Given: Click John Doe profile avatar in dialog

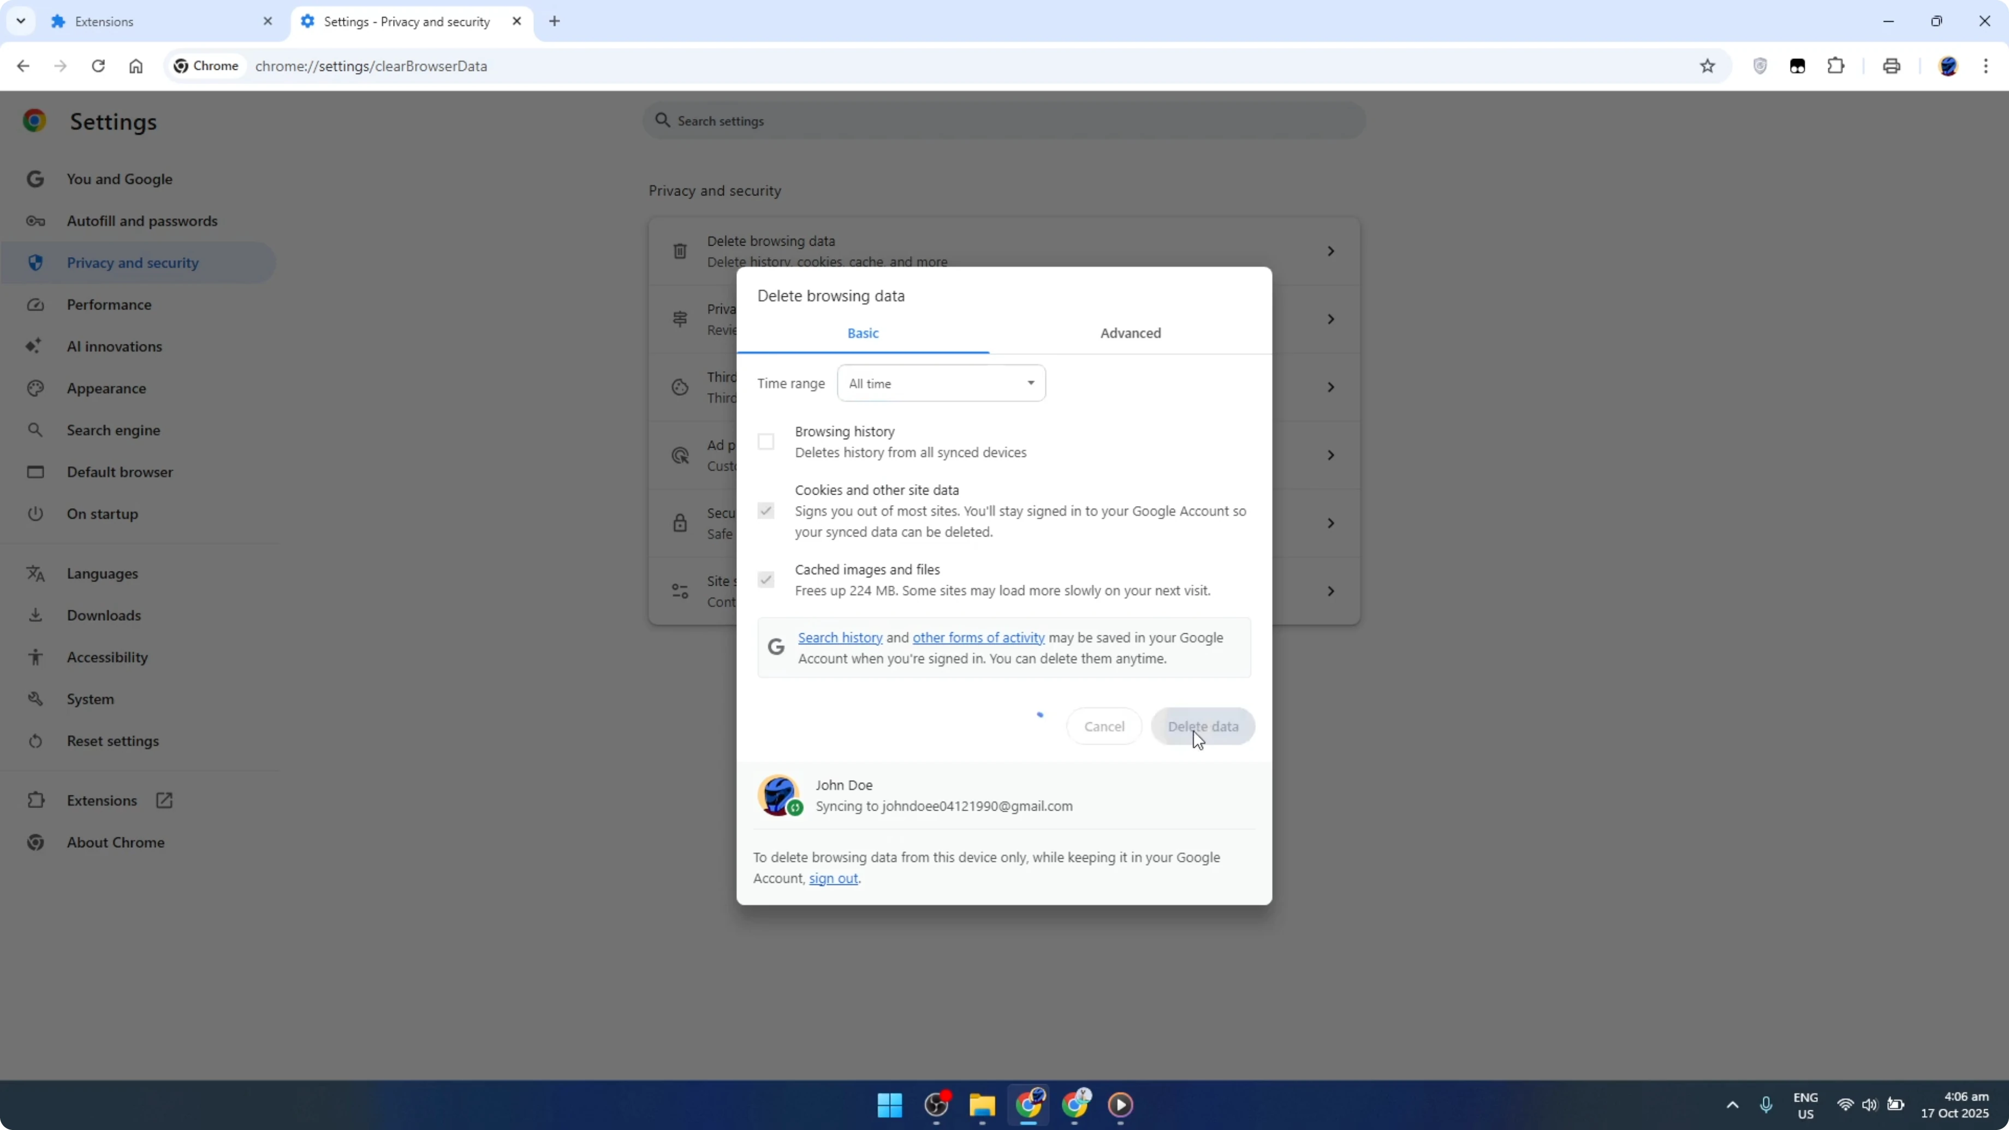Looking at the screenshot, I should click(778, 795).
